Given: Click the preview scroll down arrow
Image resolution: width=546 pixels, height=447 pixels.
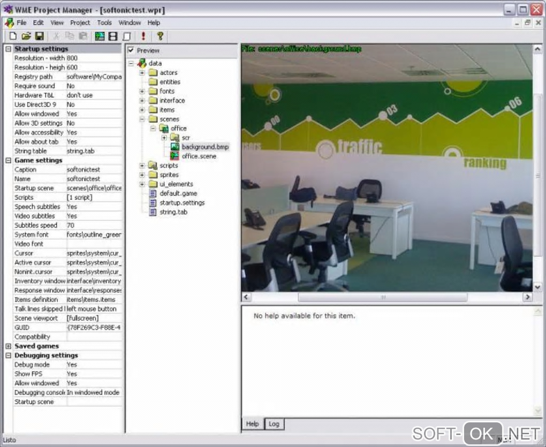Looking at the screenshot, I should point(537,287).
